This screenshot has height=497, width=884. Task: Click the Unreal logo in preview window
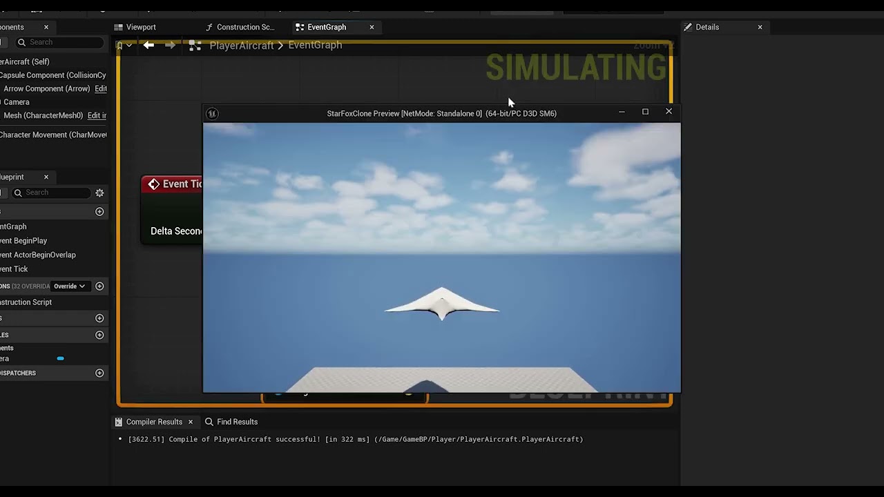[212, 114]
